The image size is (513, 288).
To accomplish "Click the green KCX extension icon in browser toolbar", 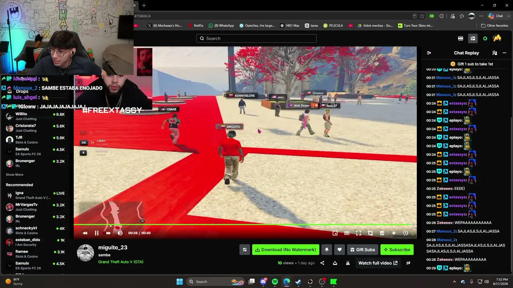I will coord(432,16).
